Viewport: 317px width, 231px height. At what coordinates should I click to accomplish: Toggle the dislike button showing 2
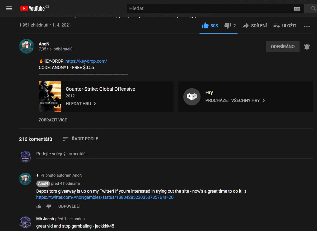coord(230,26)
